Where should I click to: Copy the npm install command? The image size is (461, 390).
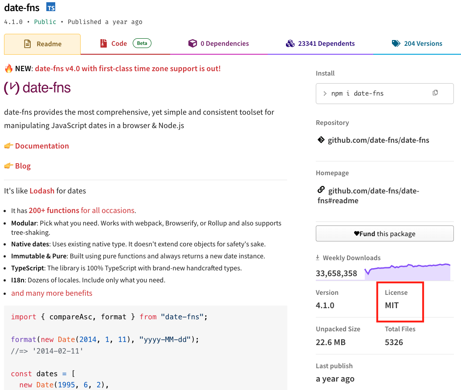click(x=435, y=93)
